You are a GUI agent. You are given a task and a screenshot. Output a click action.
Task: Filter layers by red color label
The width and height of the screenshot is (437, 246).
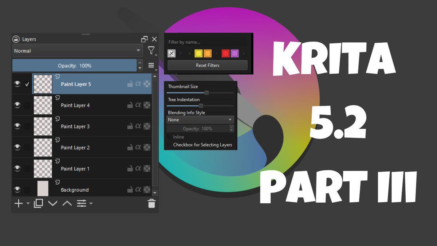tap(226, 54)
